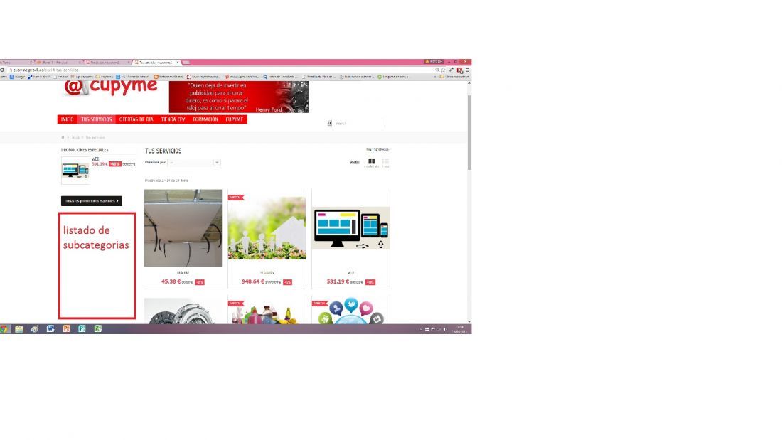
Task: Select the TUS SERVICIOS menu item
Action: tap(96, 119)
